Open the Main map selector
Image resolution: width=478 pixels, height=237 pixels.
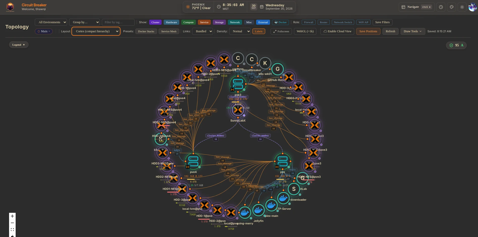(x=44, y=31)
